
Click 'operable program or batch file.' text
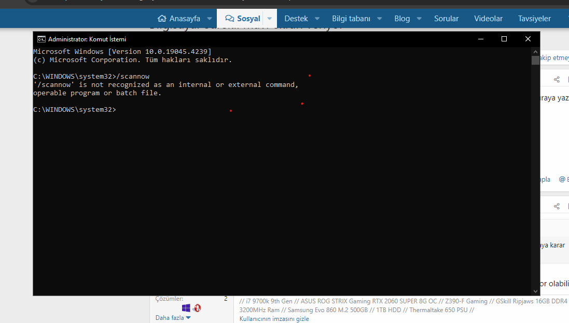(97, 93)
